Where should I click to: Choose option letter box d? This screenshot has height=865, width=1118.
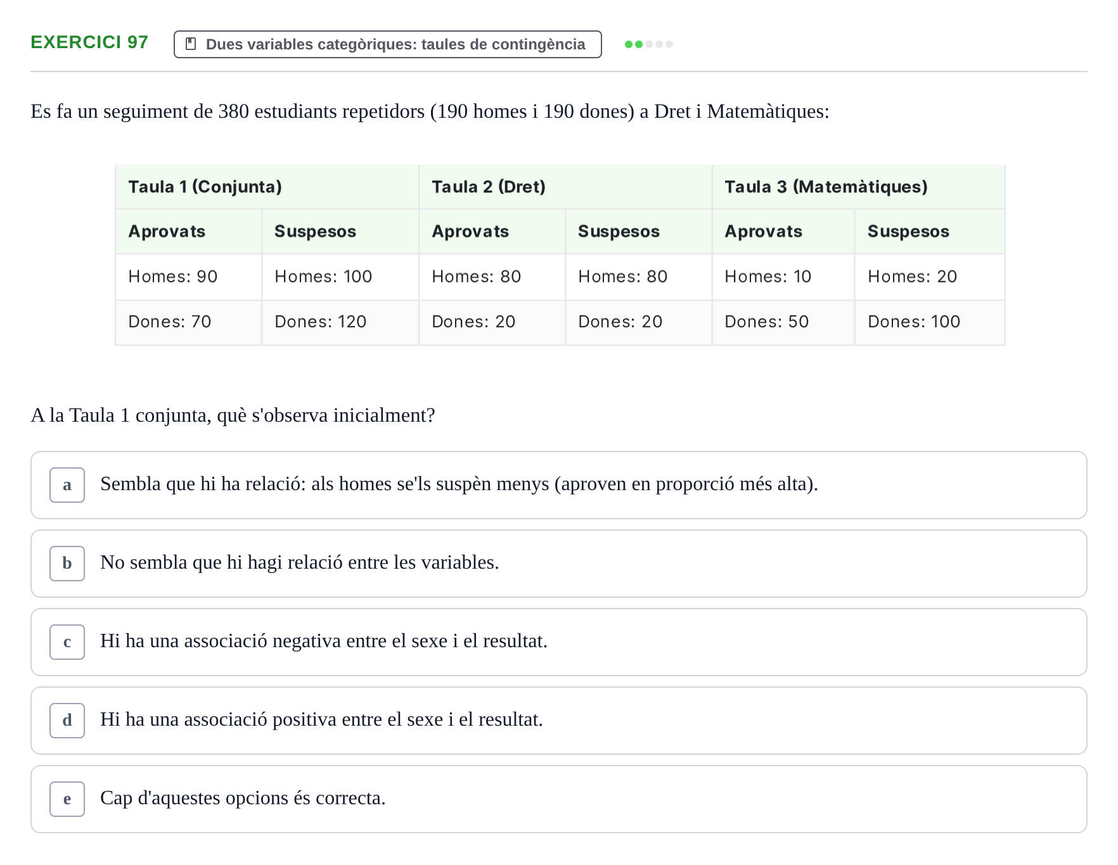tap(67, 721)
